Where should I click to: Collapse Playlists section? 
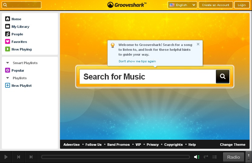[x=8, y=78]
